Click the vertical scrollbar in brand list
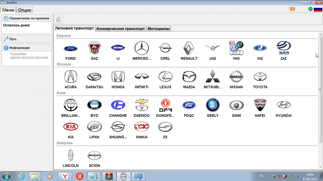The image size is (323, 181). 320,88
